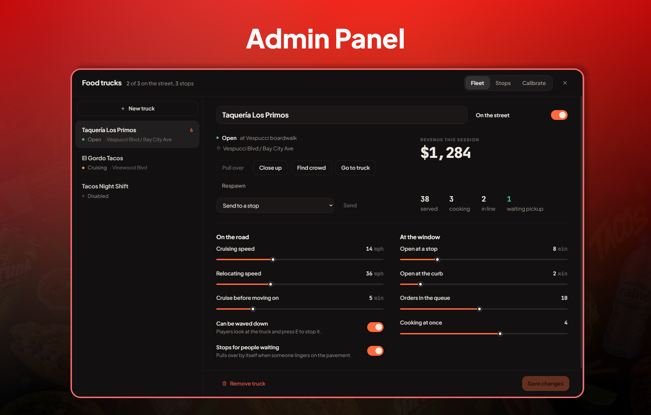Click the plus icon on New truck
The image size is (651, 415).
[x=123, y=108]
